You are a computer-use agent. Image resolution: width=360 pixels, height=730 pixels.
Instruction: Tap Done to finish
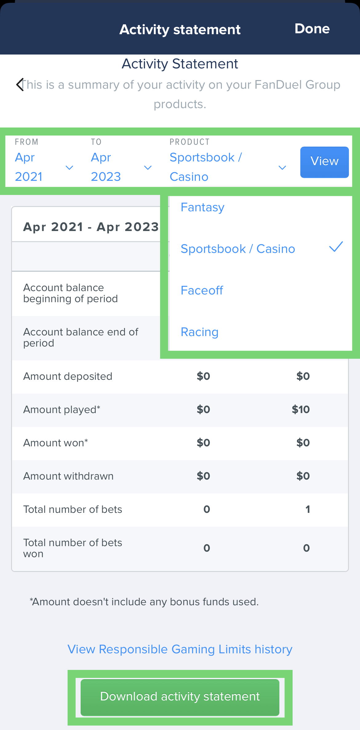click(x=312, y=29)
